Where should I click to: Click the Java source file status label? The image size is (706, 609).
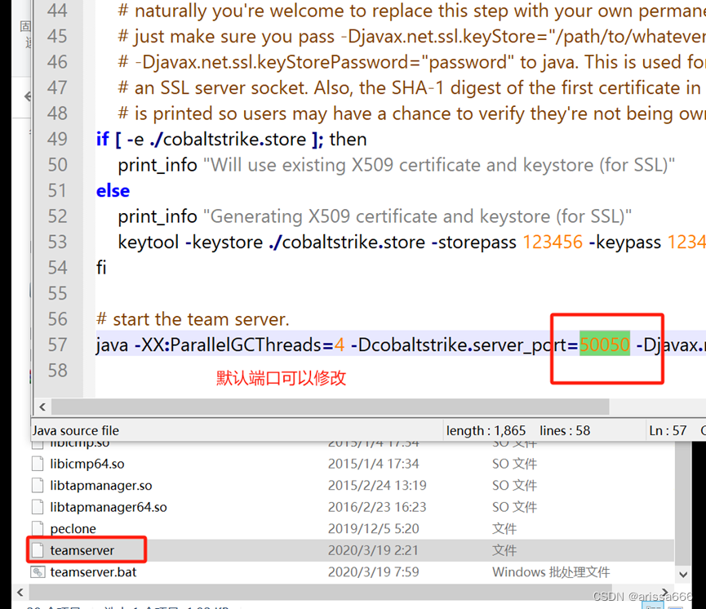(75, 430)
